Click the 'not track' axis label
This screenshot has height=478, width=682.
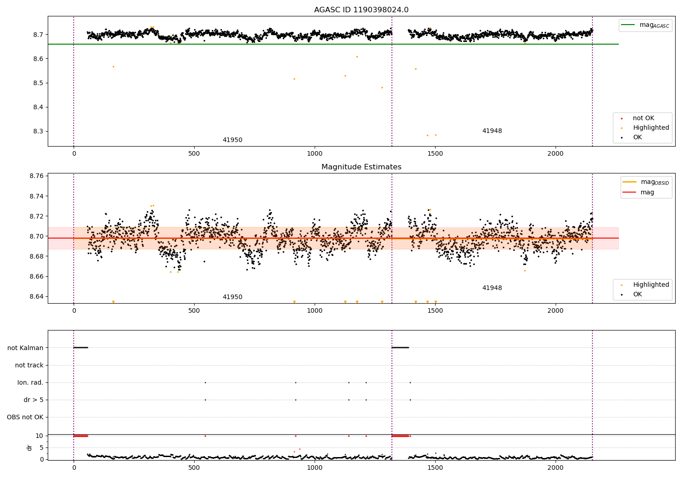coord(29,365)
